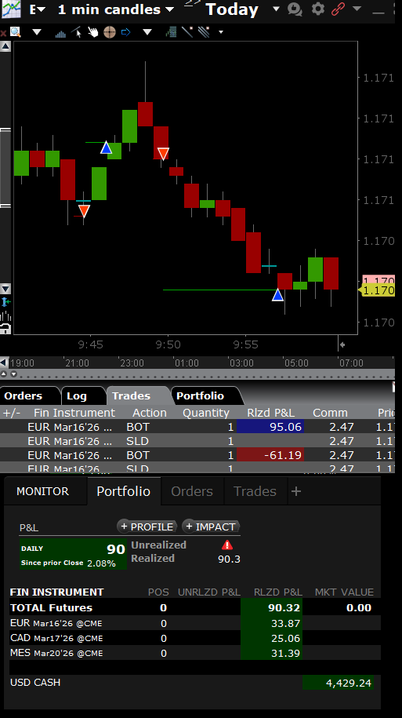Click the cyan fit-to-price arrow icon

click(x=5, y=302)
